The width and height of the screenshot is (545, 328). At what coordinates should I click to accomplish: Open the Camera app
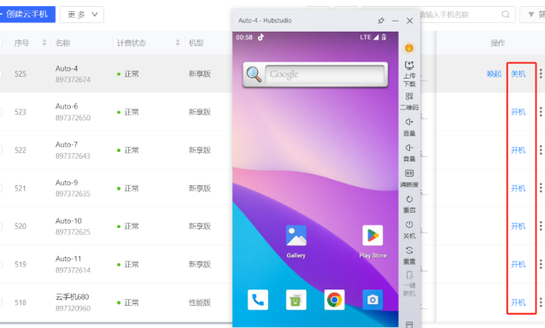coord(372,300)
